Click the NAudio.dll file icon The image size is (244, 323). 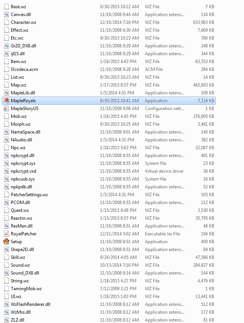click(x=7, y=139)
